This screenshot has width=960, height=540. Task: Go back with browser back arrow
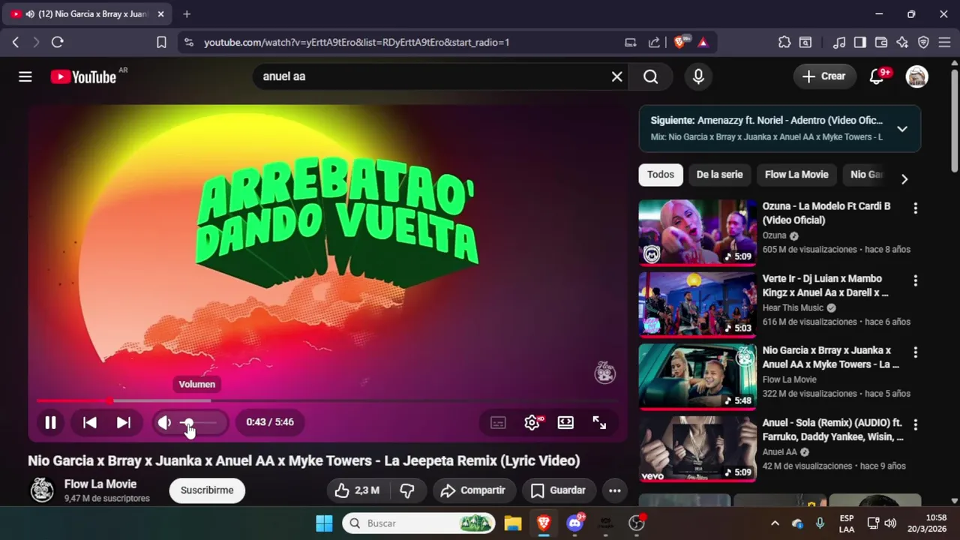click(16, 43)
